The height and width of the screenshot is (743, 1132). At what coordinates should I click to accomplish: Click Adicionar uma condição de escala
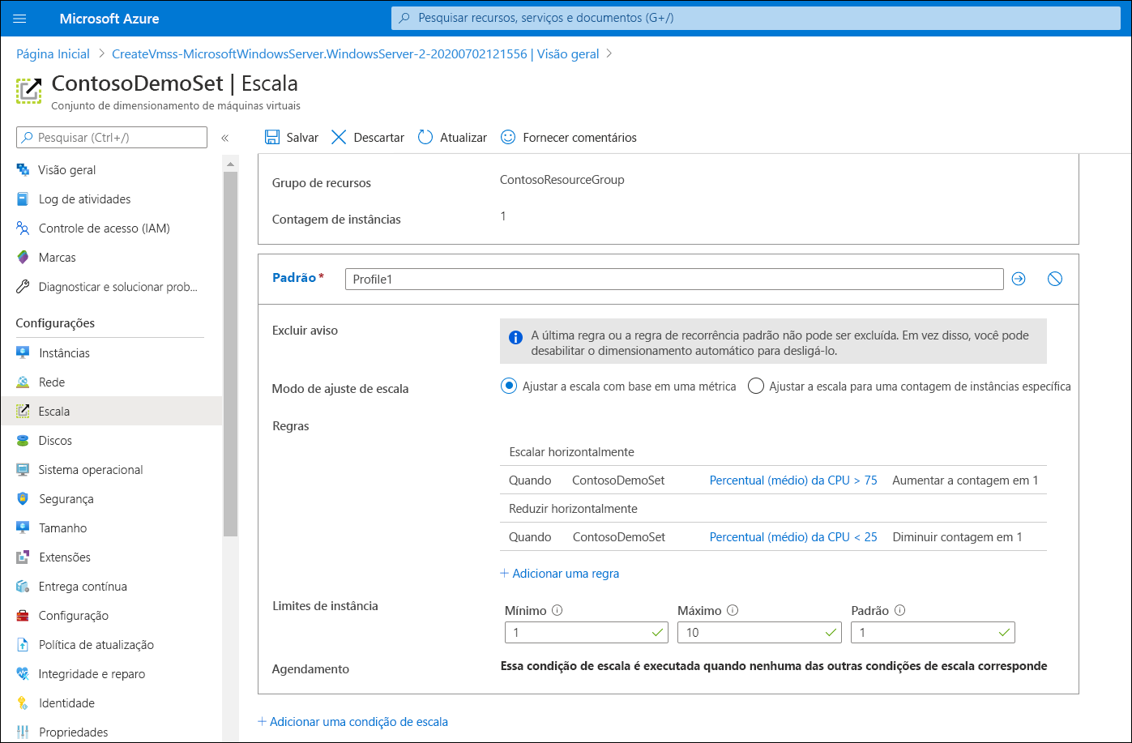(x=352, y=722)
